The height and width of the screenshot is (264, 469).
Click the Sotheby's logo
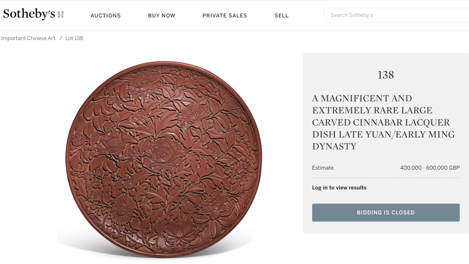point(29,14)
